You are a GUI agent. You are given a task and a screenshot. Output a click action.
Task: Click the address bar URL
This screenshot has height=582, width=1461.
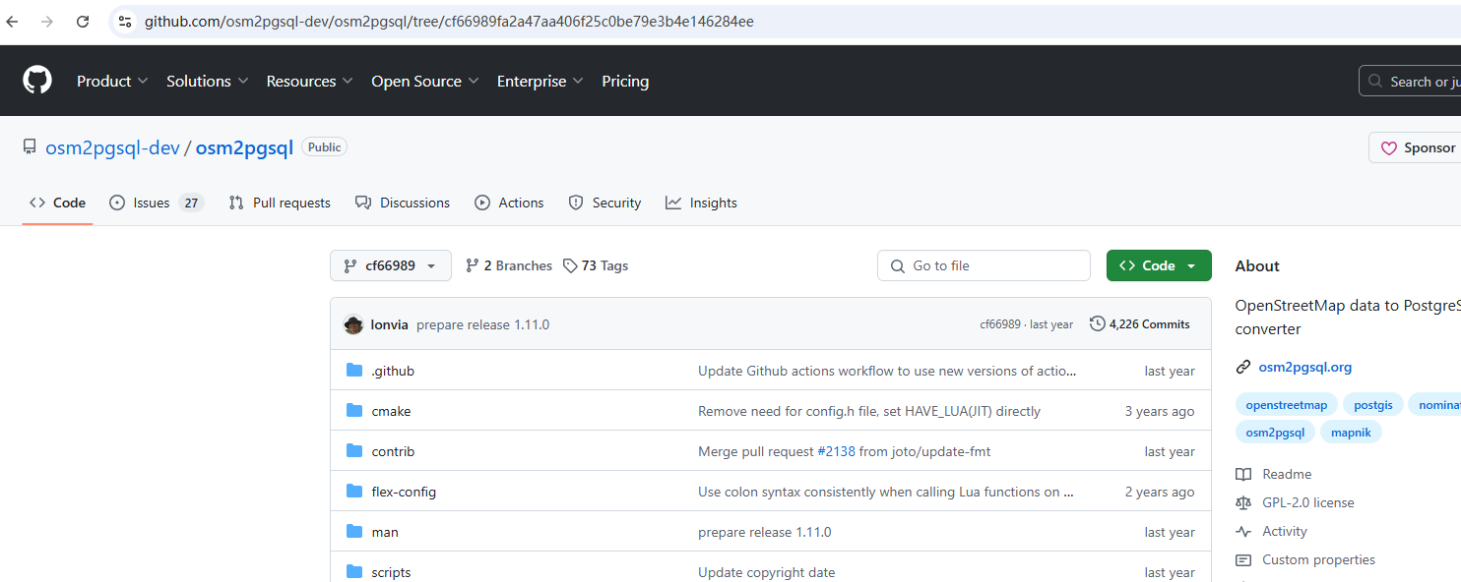click(x=449, y=22)
